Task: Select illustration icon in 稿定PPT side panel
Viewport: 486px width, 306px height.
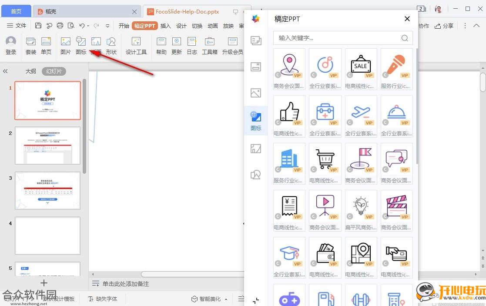Action: (x=256, y=148)
